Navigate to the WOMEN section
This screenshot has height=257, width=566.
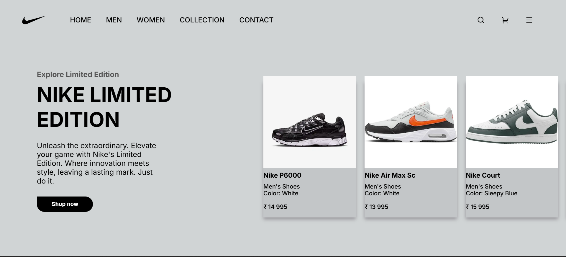pyautogui.click(x=151, y=20)
